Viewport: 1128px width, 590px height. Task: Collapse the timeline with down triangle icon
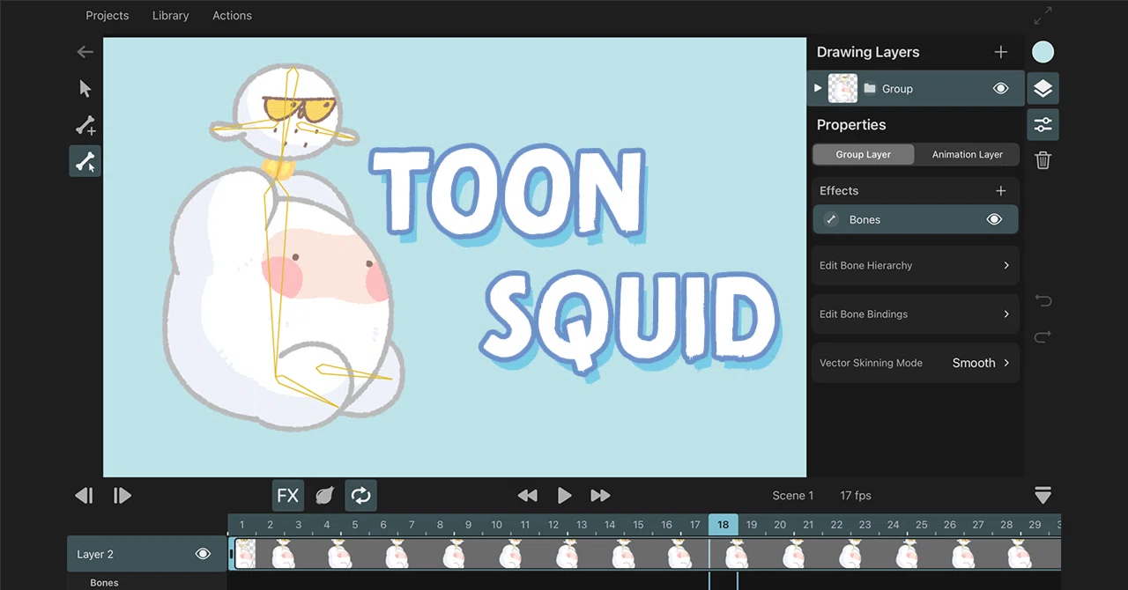1043,496
